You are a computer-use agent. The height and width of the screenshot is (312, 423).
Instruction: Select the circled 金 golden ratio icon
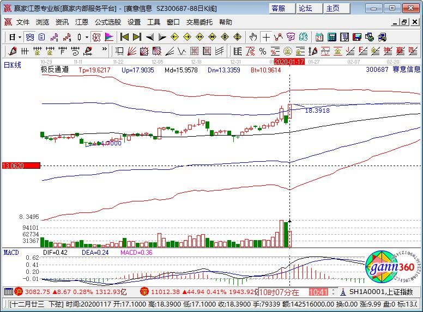288,51
